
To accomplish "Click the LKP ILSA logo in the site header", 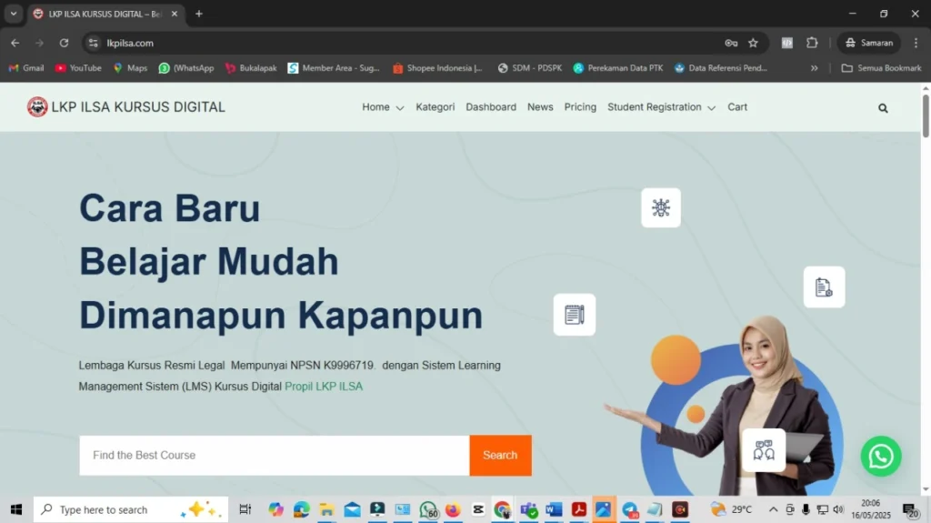I will coord(37,107).
